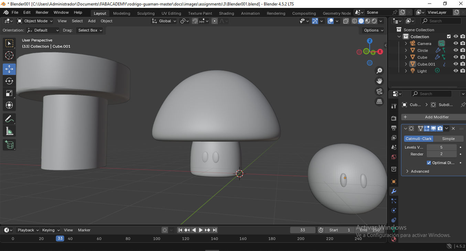466x251 pixels.
Task: Jump the playback to the last frame
Action: coord(215,230)
